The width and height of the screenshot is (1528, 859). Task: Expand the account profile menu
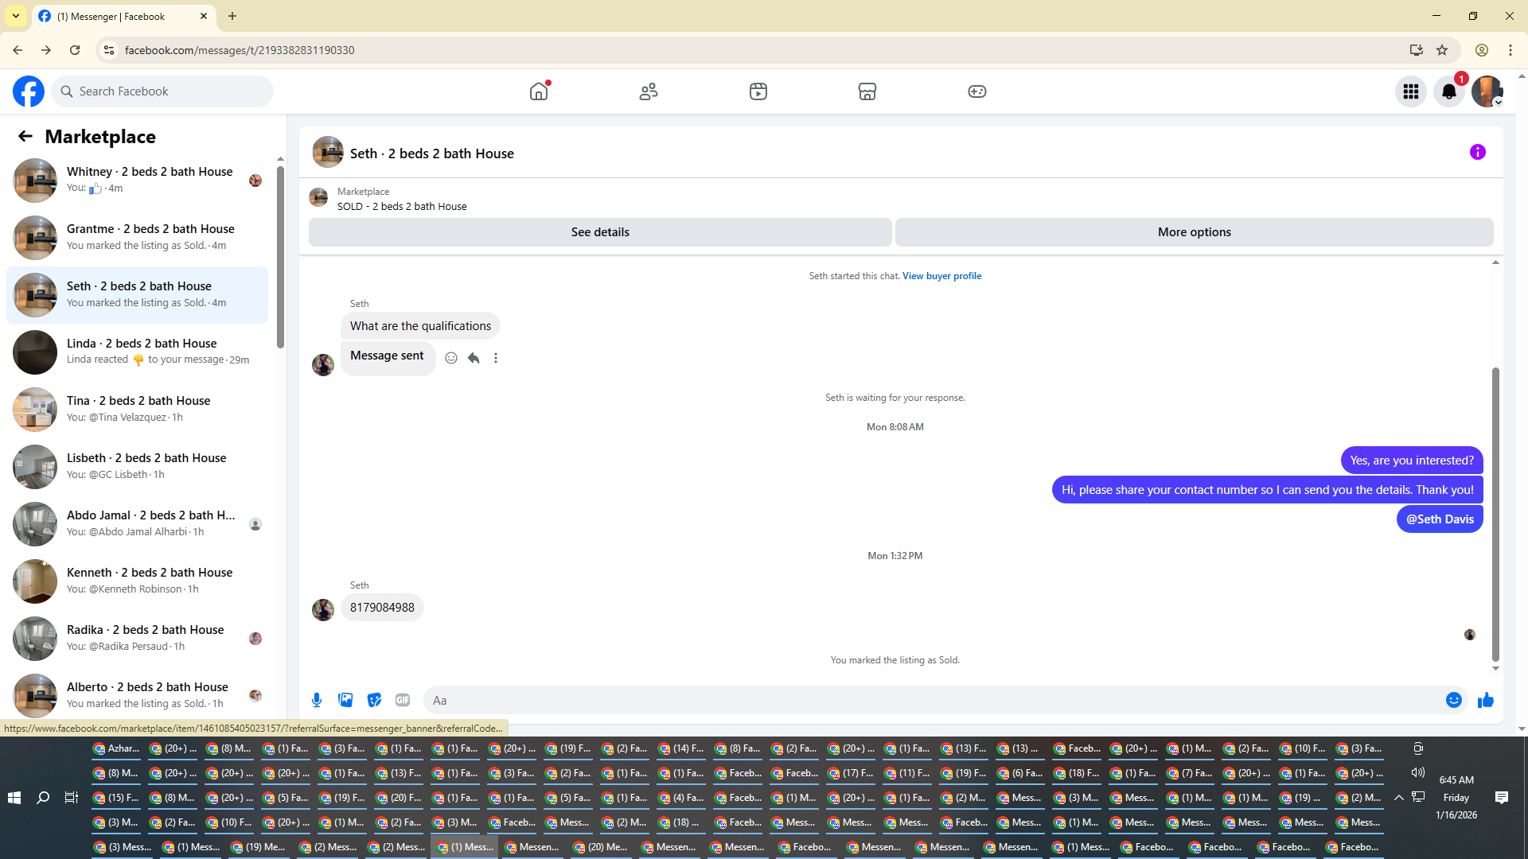1487,91
